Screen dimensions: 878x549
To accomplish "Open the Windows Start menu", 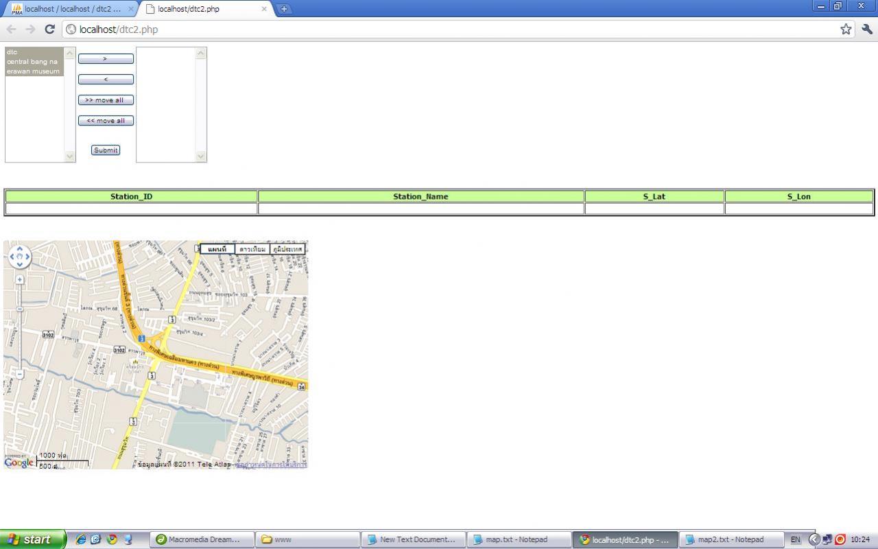I will pos(33,539).
